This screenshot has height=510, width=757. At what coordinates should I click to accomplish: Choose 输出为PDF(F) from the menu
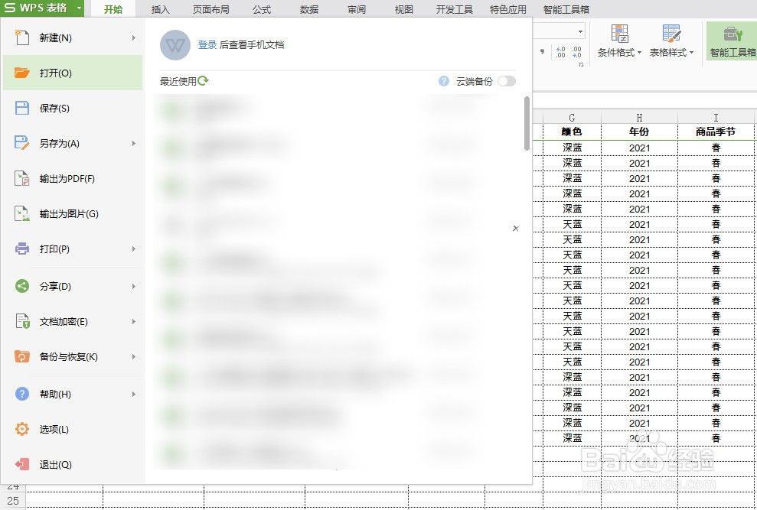tap(73, 178)
